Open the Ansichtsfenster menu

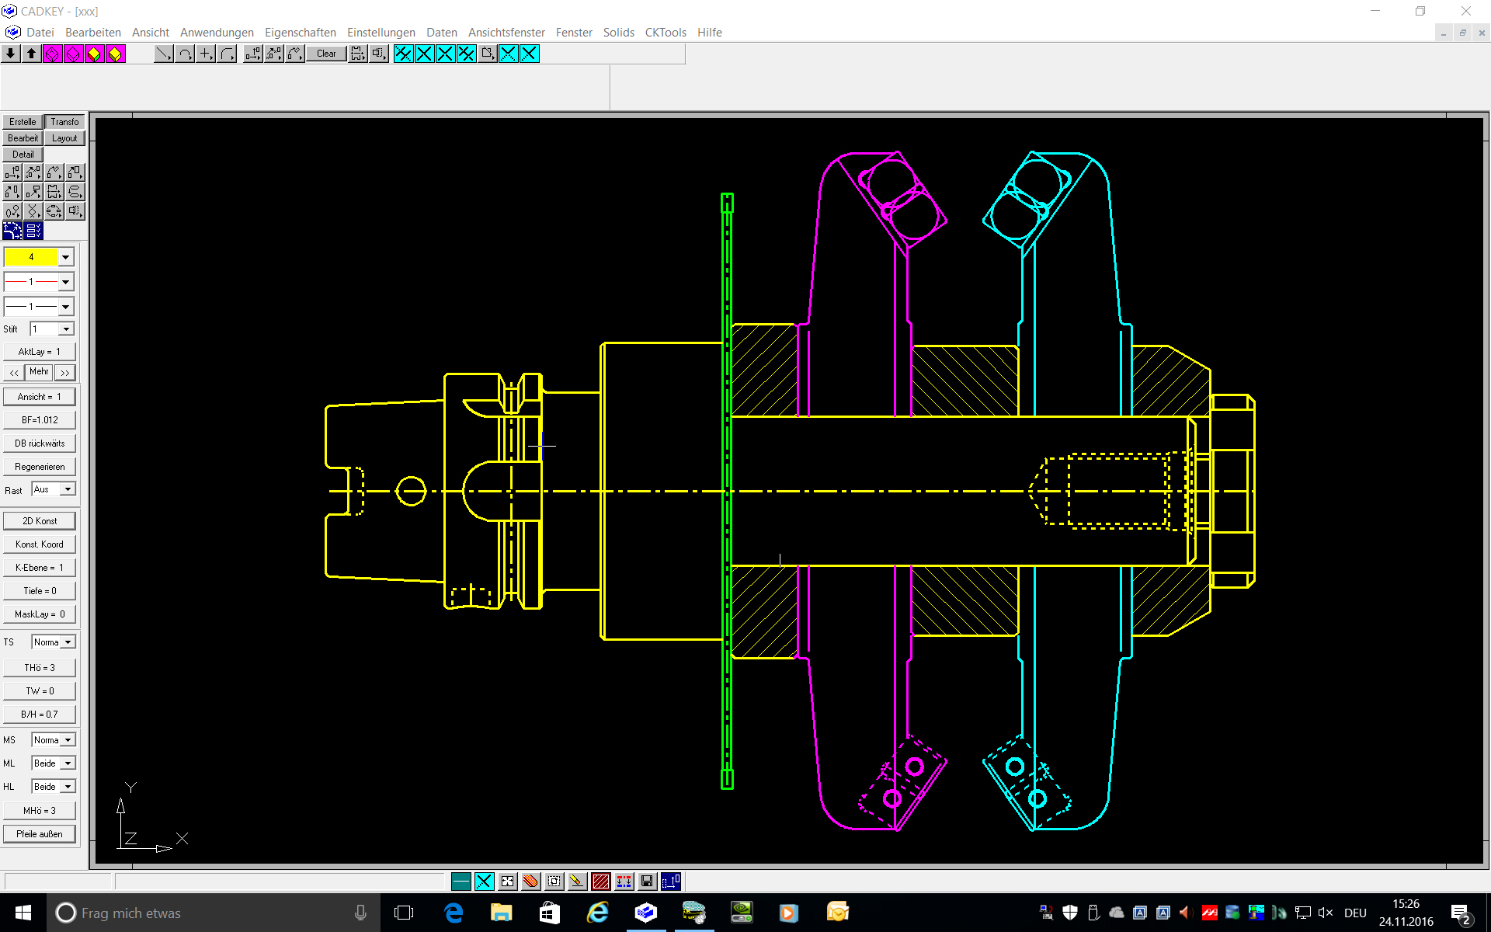[506, 33]
